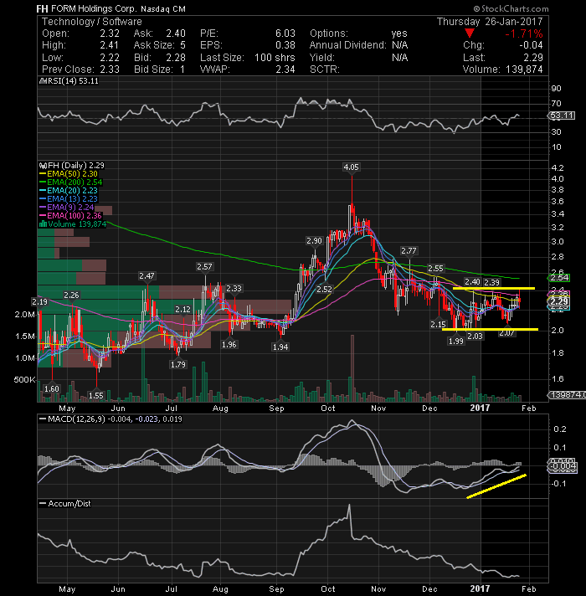Click the green 2.54 EMA tag on the price axis
This screenshot has height=596, width=586.
coord(559,278)
